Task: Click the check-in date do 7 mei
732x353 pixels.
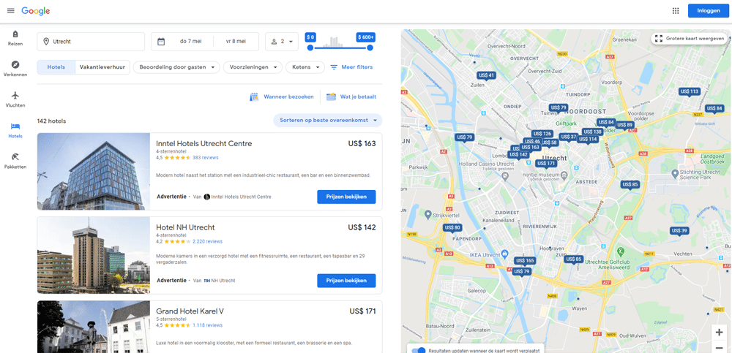Action: click(190, 42)
